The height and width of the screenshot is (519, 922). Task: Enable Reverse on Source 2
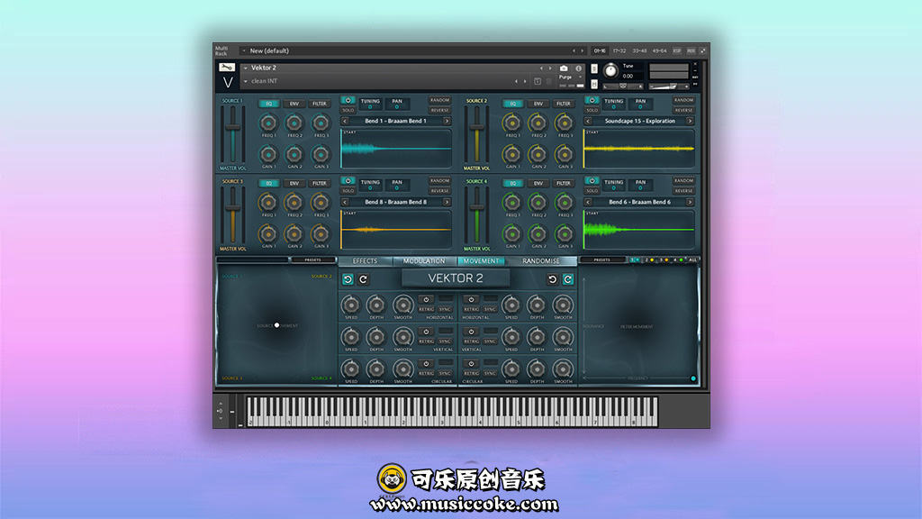[683, 110]
